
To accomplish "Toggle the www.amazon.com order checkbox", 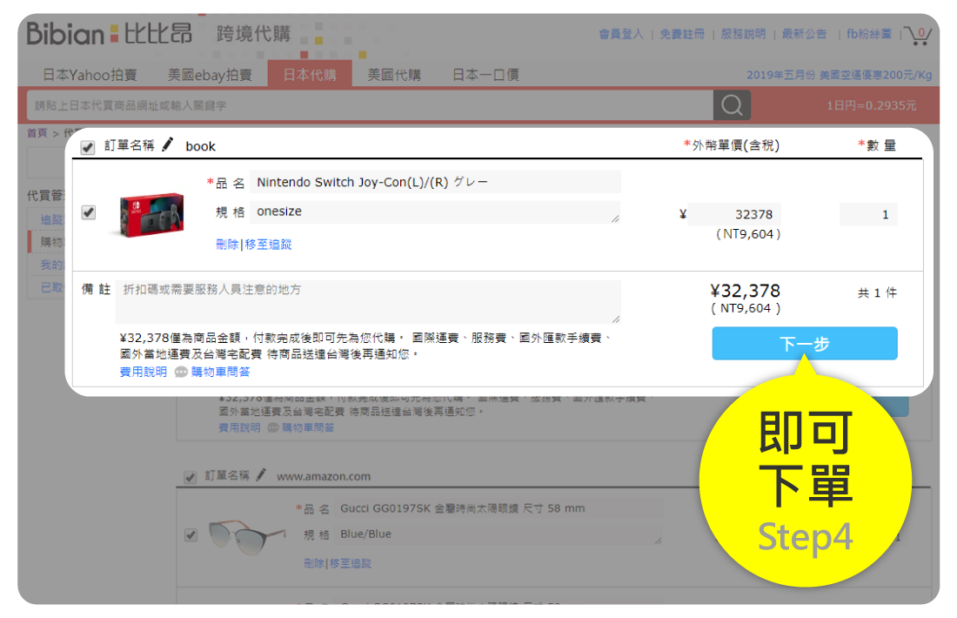I will click(191, 477).
